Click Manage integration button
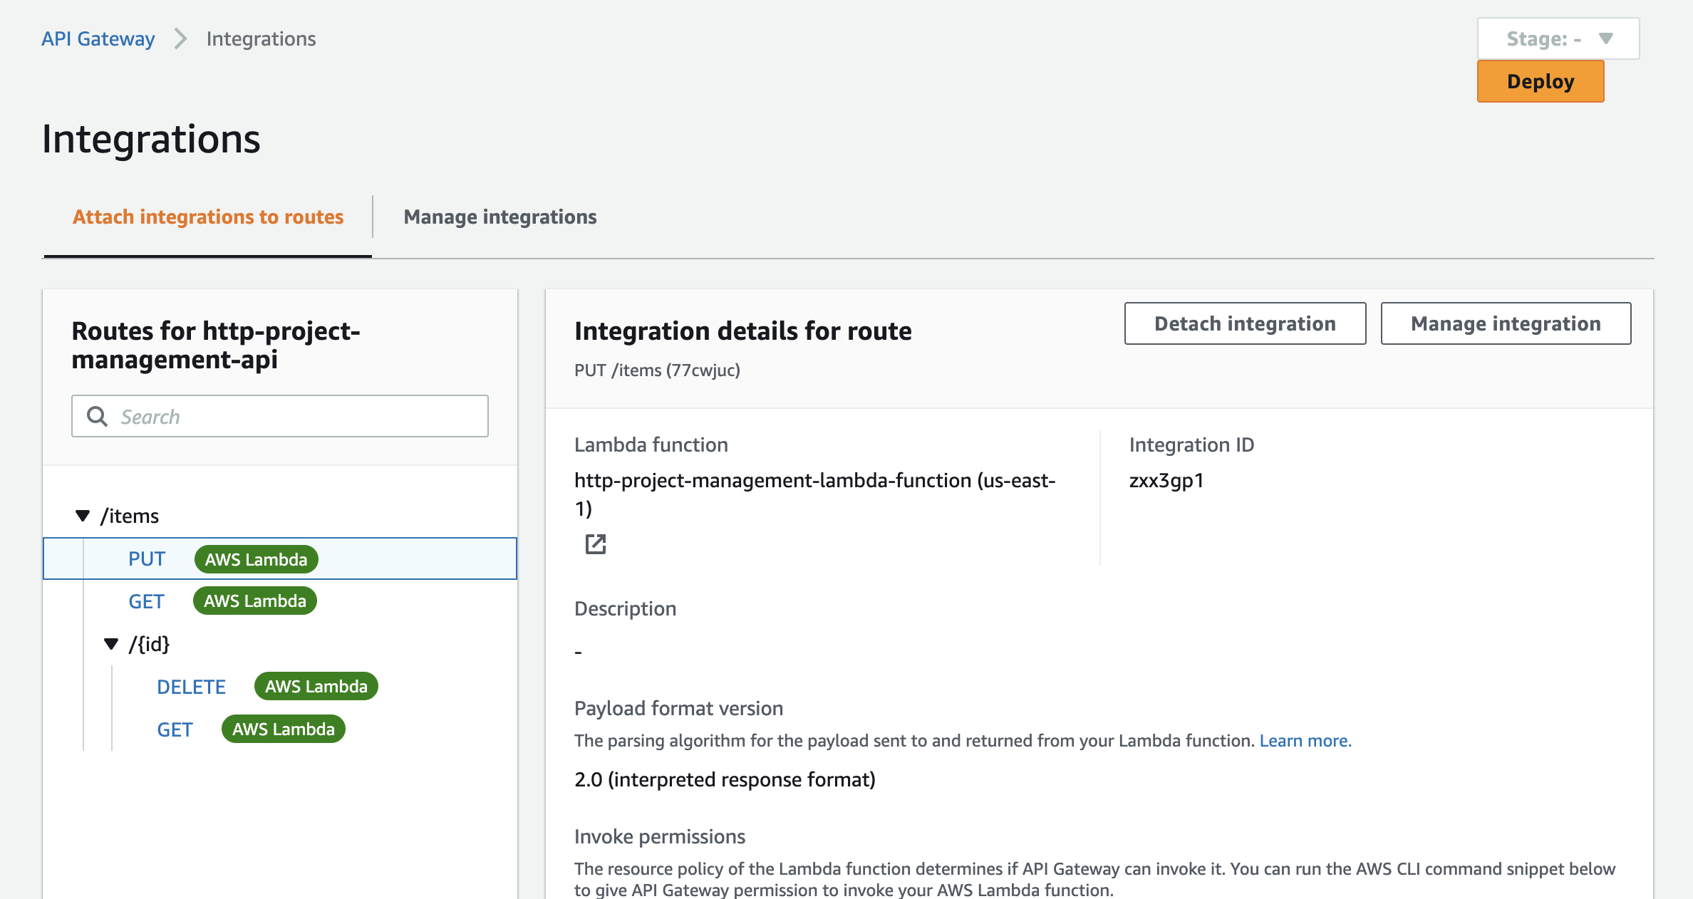 [x=1506, y=323]
